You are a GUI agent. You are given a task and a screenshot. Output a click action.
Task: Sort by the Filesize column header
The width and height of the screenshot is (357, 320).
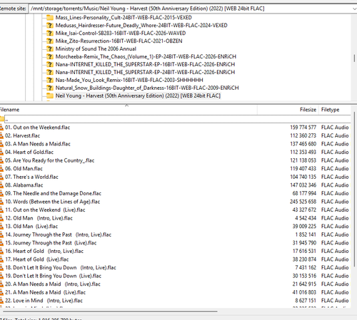pyautogui.click(x=308, y=110)
